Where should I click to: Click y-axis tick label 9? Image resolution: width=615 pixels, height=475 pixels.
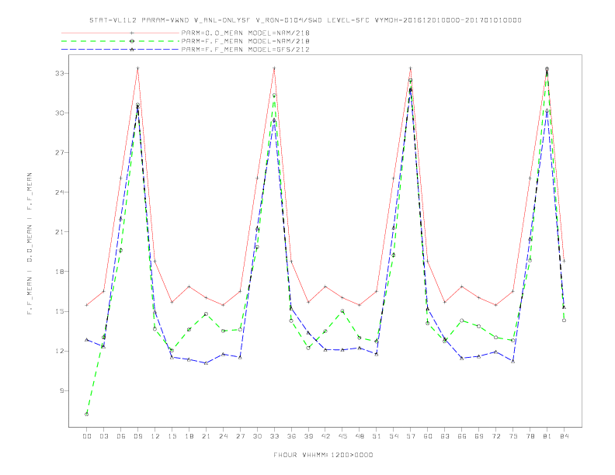point(61,390)
